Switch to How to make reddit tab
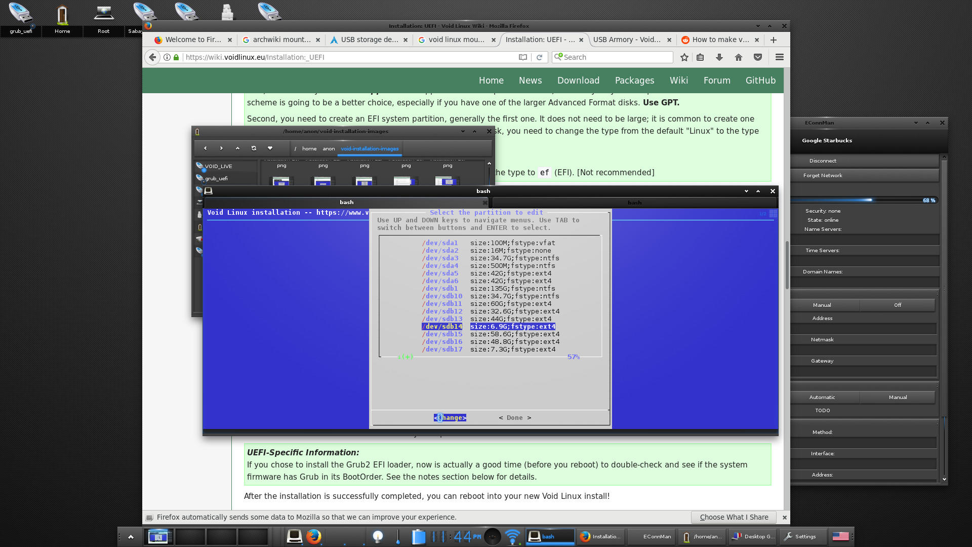972x547 pixels. point(720,40)
